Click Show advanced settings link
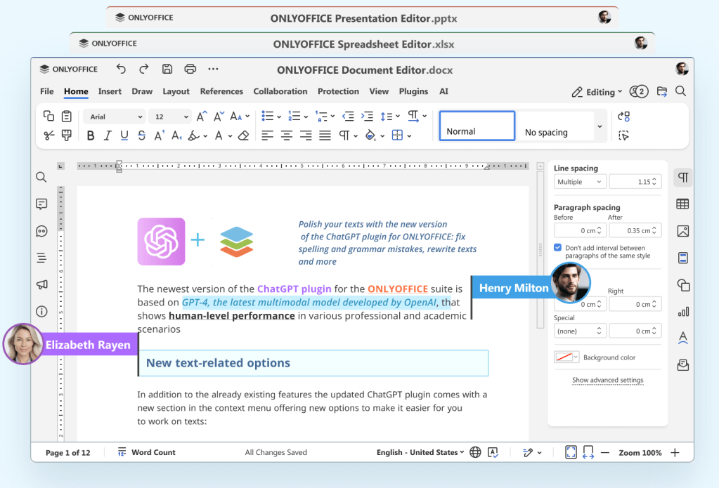 (607, 381)
